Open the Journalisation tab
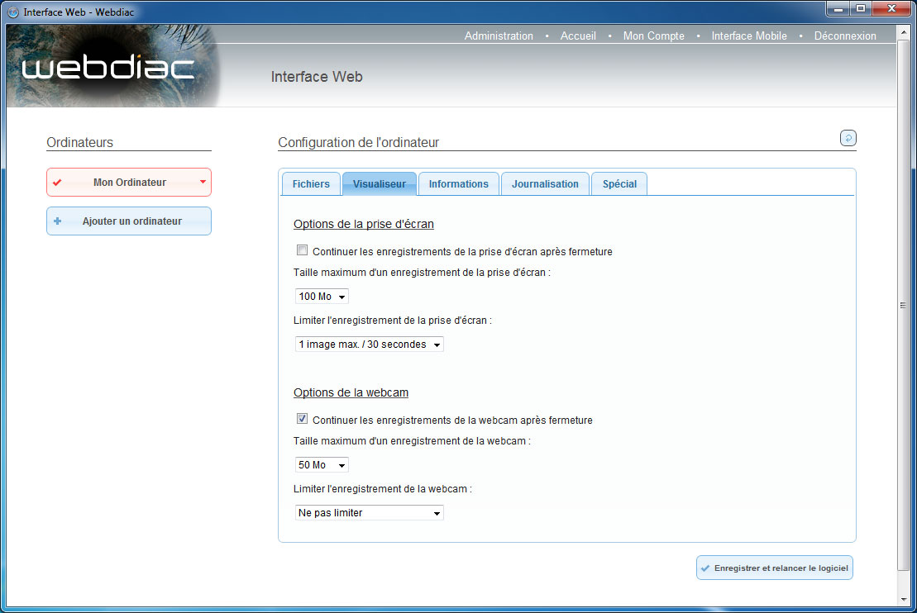The height and width of the screenshot is (613, 917). [x=545, y=184]
